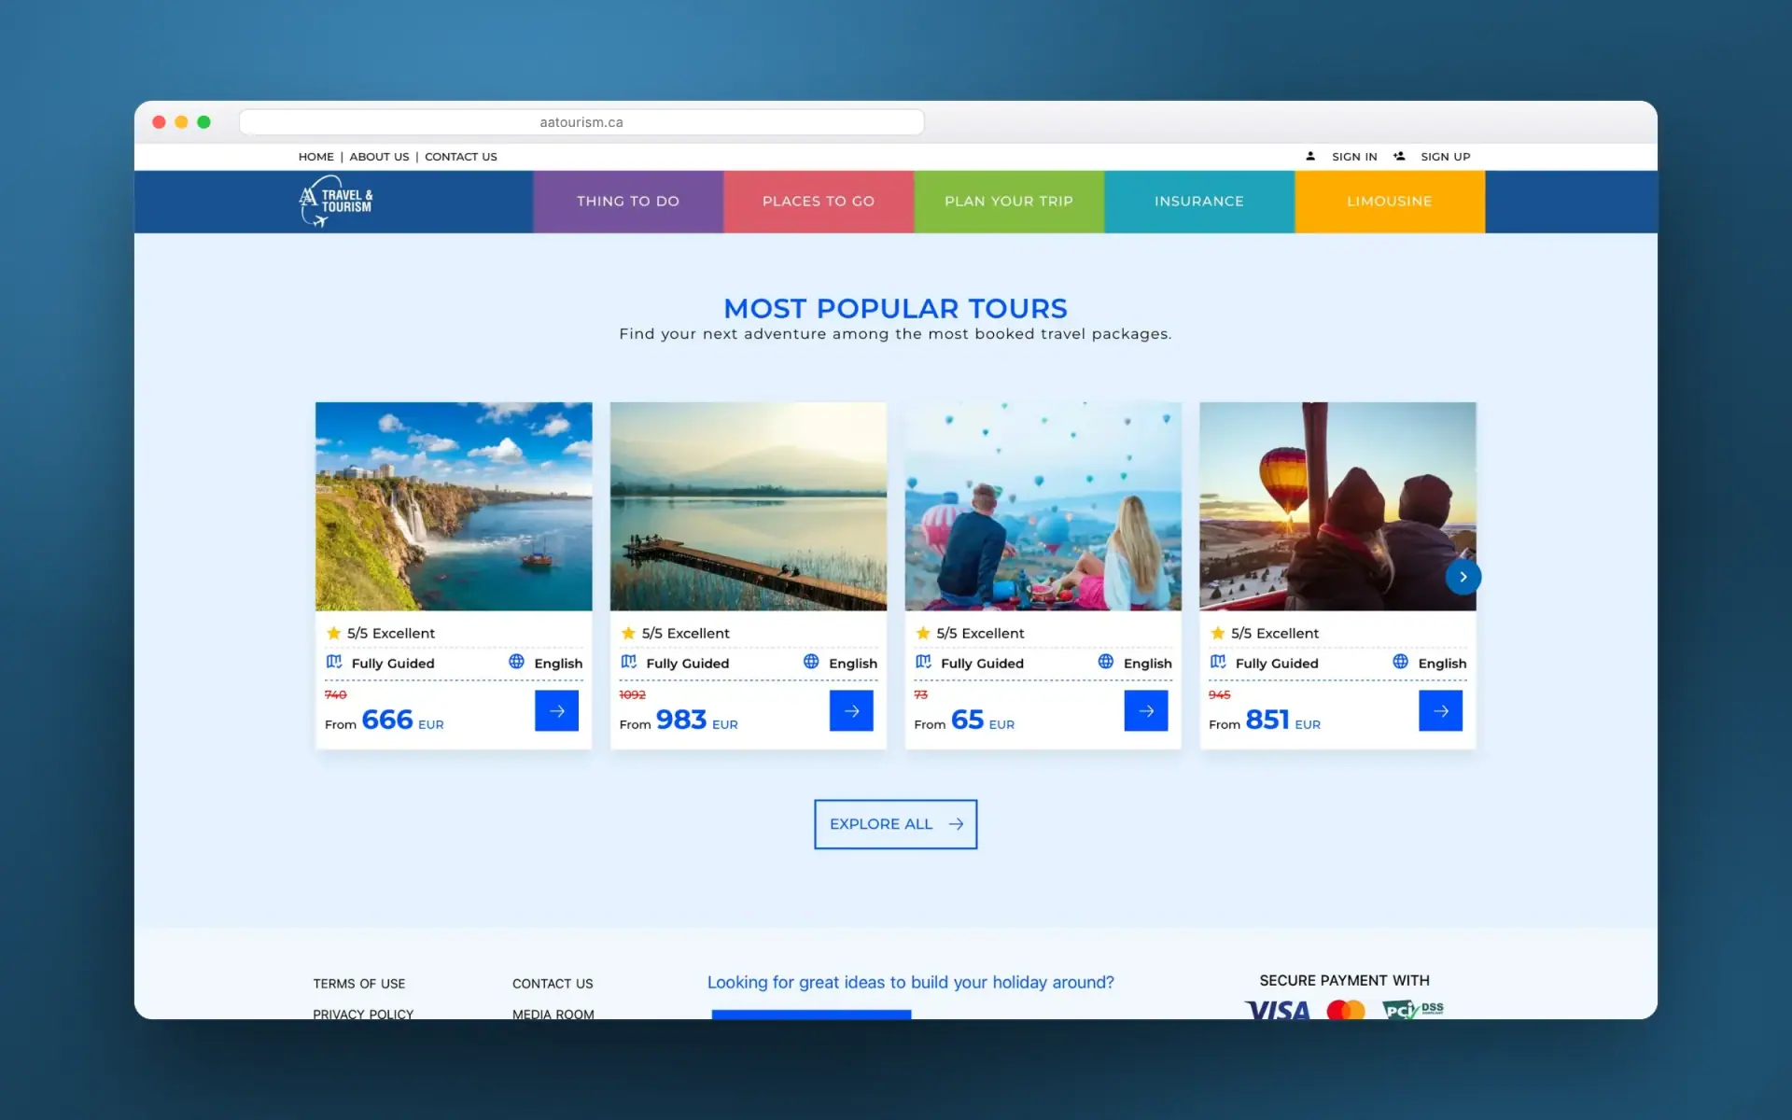Click 'Looking for great ideas' footer text

point(910,982)
